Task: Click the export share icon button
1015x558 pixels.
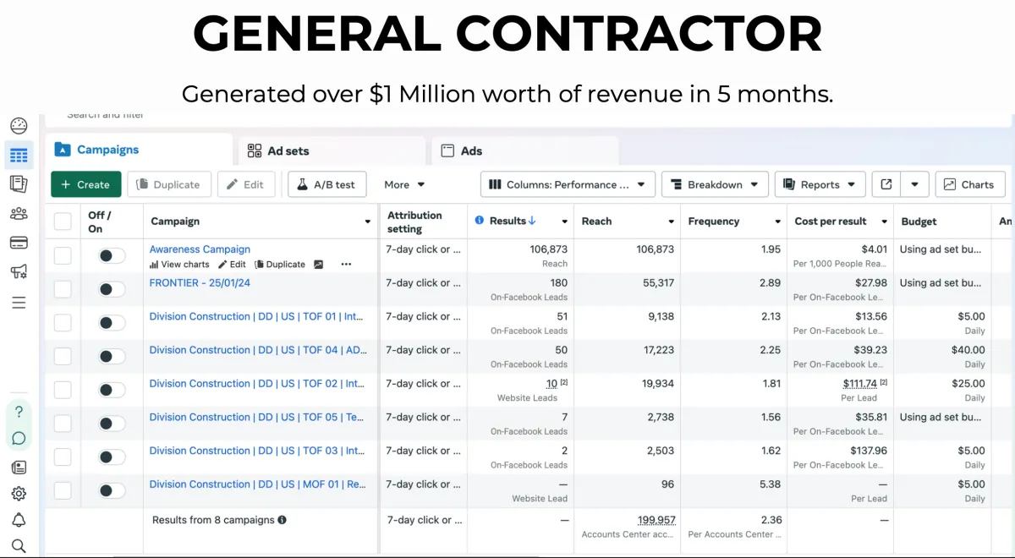Action: click(x=886, y=184)
